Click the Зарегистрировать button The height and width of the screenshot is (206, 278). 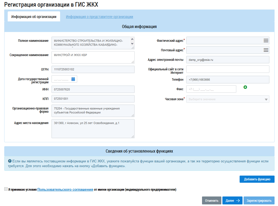(x=259, y=201)
